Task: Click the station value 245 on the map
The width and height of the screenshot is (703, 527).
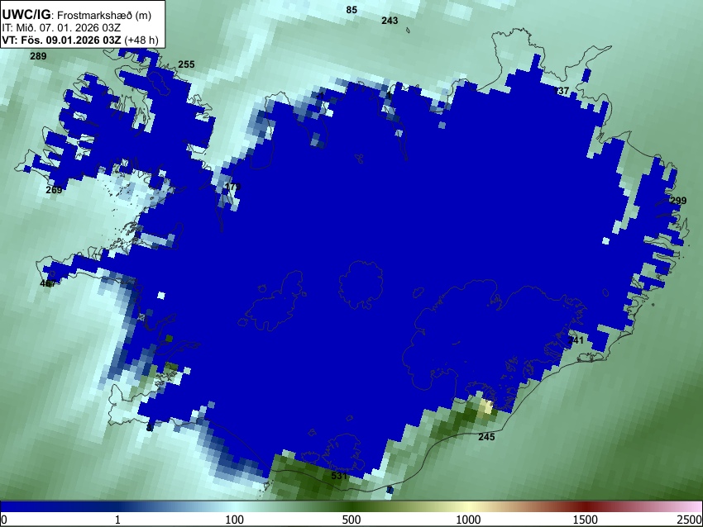Action: tap(486, 437)
